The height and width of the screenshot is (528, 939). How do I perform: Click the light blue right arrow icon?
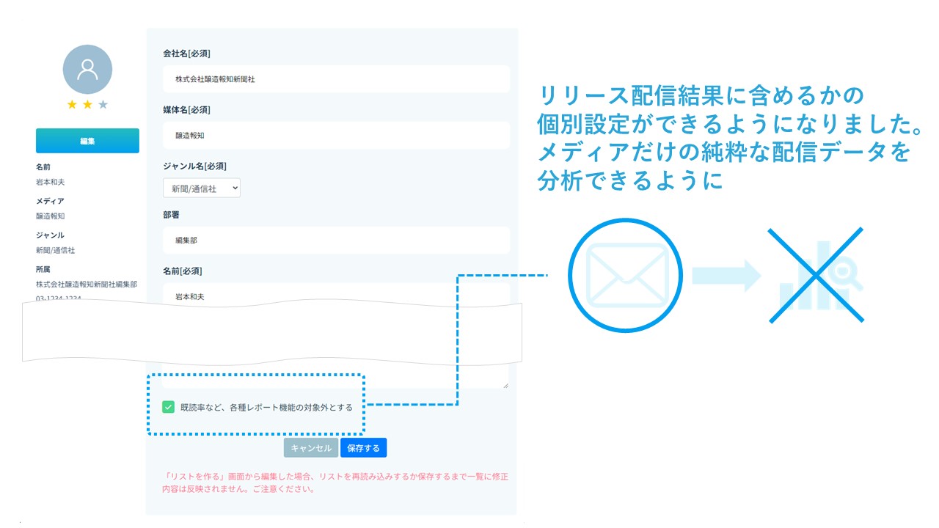click(x=726, y=275)
